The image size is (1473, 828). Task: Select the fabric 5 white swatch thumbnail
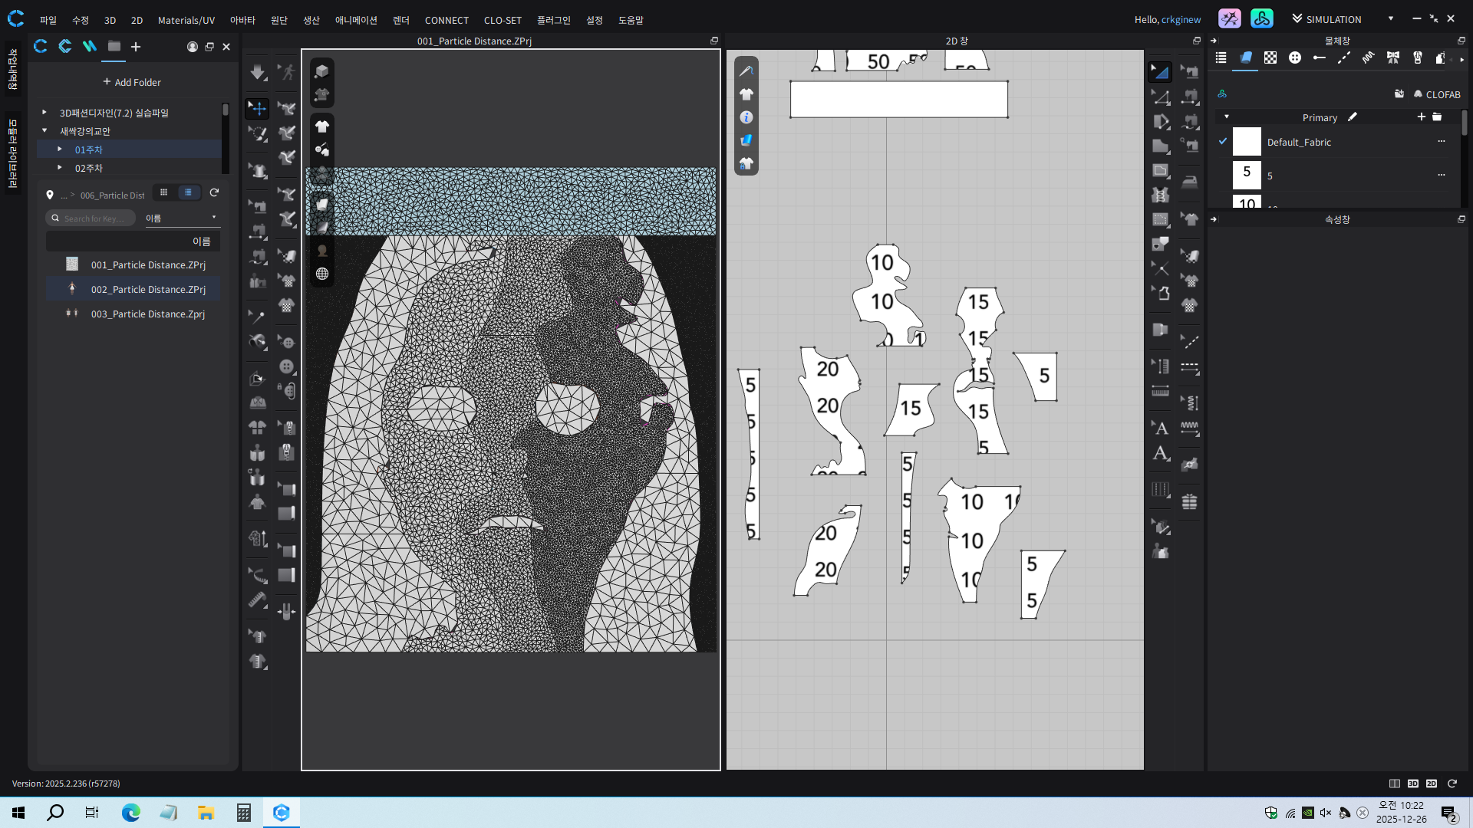(x=1247, y=175)
